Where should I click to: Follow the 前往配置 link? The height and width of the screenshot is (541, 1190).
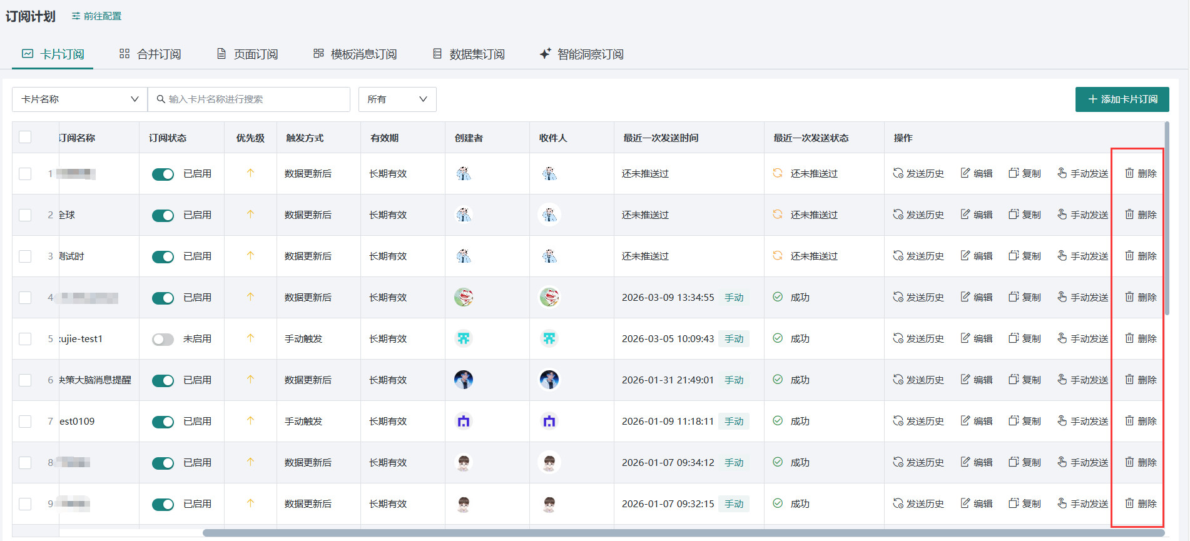(x=96, y=16)
